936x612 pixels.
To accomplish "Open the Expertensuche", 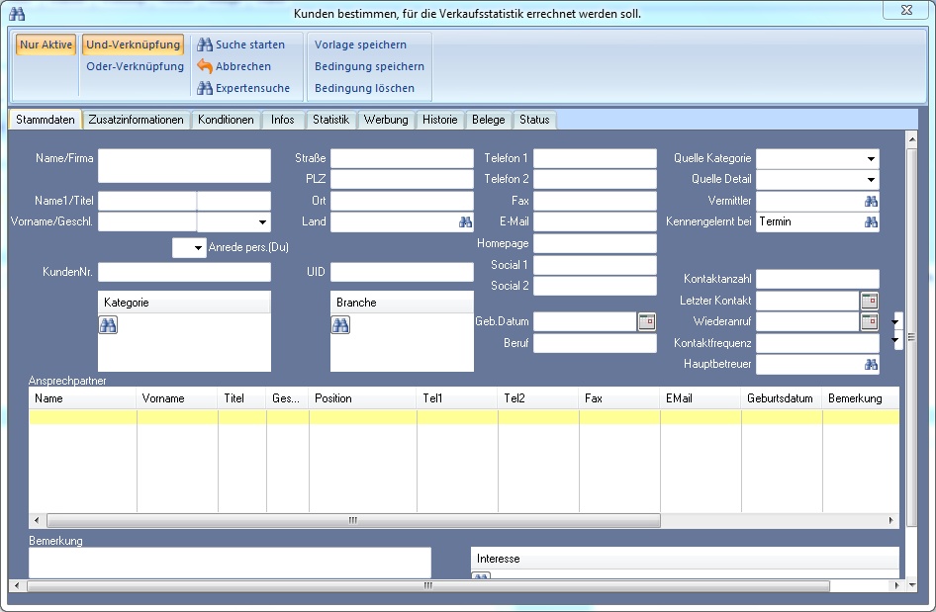I will tap(243, 88).
